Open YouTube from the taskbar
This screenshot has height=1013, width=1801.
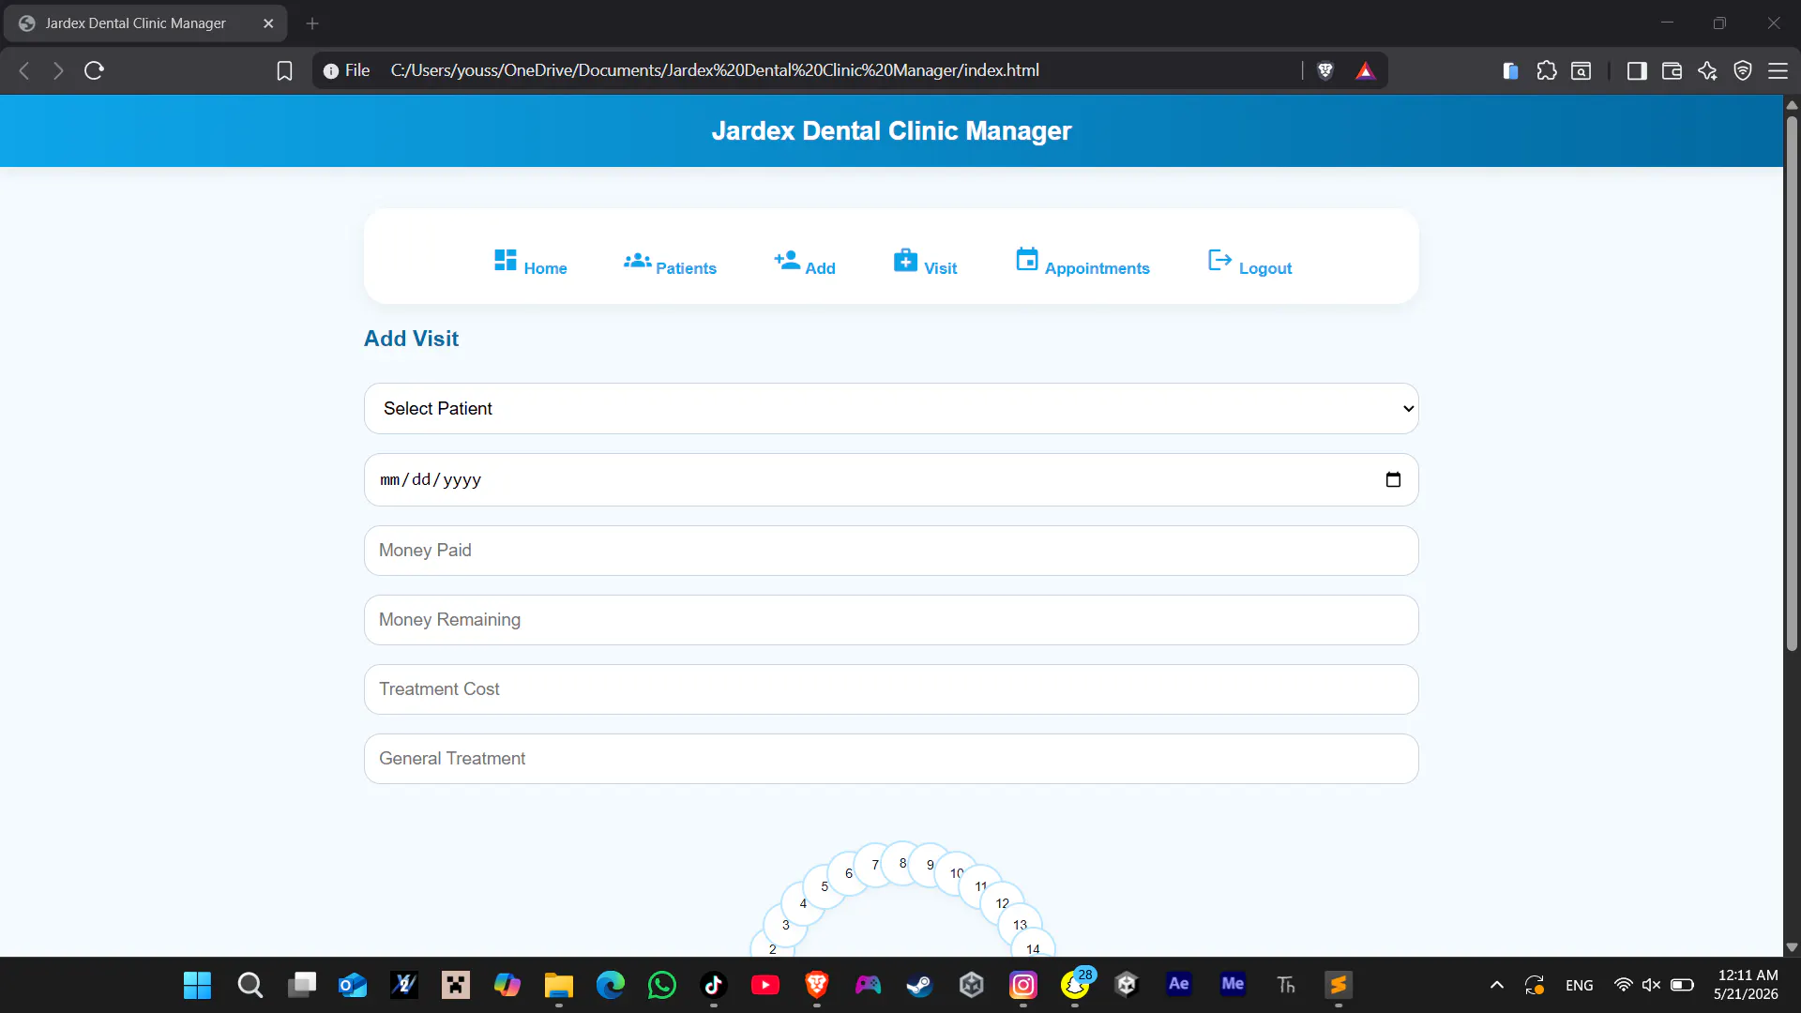(765, 985)
